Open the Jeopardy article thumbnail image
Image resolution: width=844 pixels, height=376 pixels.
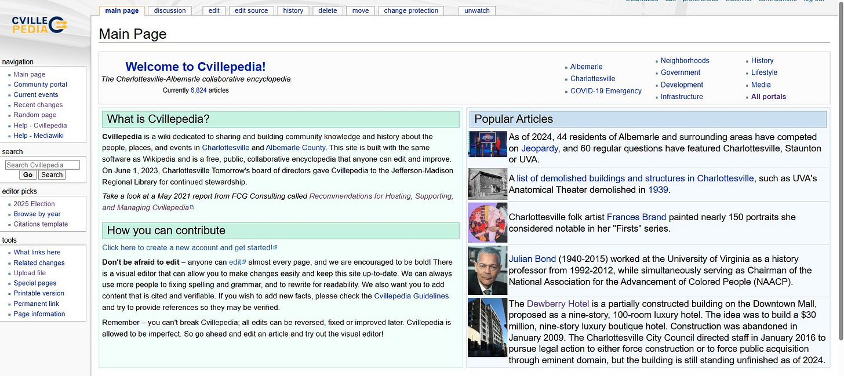click(x=488, y=144)
